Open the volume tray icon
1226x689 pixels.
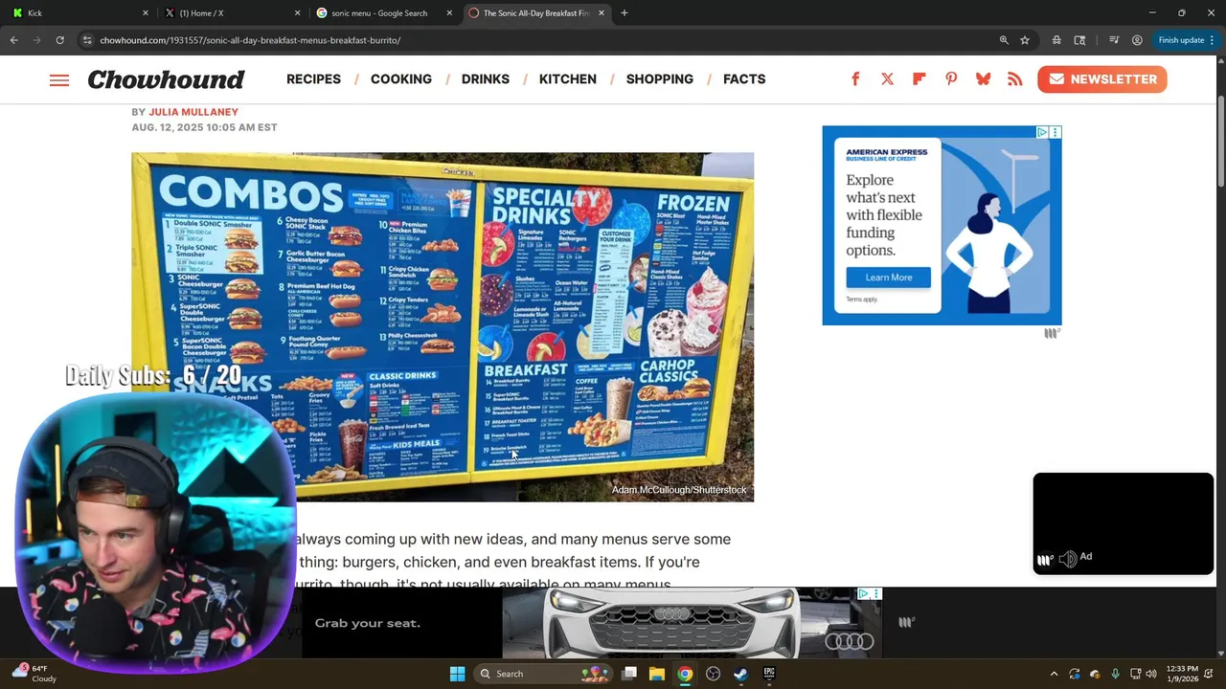tap(1151, 674)
